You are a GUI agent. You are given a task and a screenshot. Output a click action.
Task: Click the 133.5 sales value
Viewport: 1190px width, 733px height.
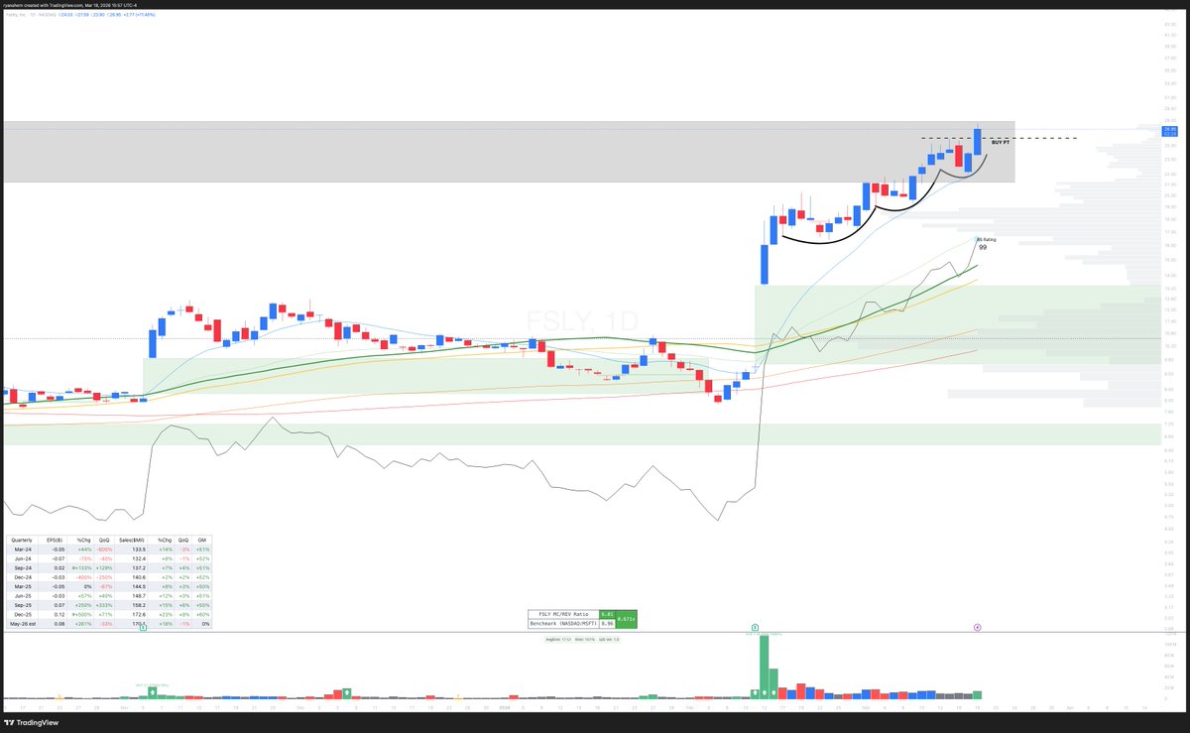tap(139, 550)
